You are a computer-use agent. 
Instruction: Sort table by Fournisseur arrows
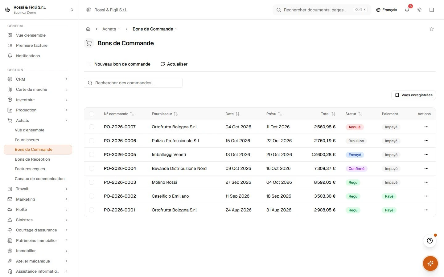pos(176,114)
